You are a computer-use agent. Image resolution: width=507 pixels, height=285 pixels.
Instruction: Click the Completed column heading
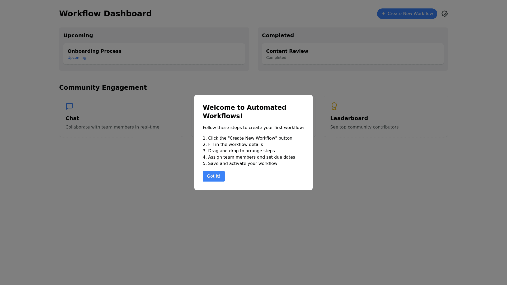(278, 35)
